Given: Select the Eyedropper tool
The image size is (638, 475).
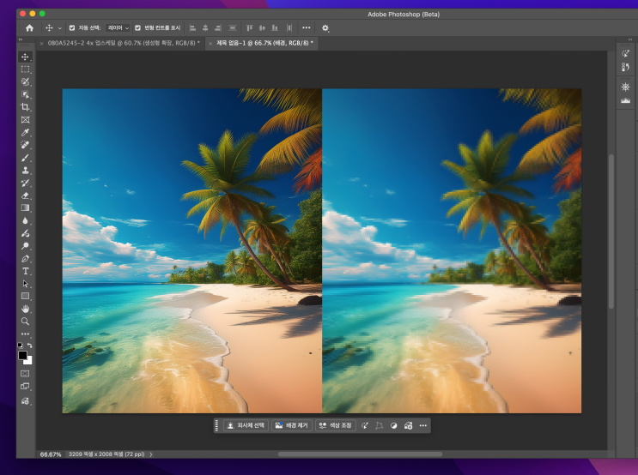Looking at the screenshot, I should coord(25,132).
